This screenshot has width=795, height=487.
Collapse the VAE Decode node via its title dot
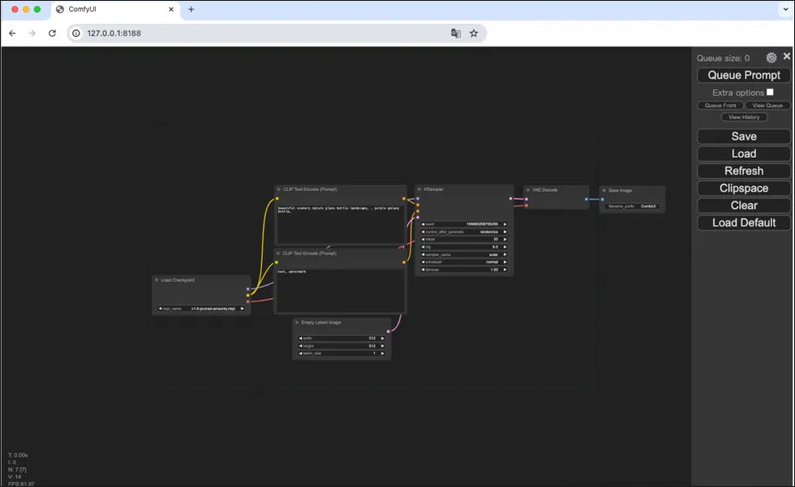(x=528, y=190)
